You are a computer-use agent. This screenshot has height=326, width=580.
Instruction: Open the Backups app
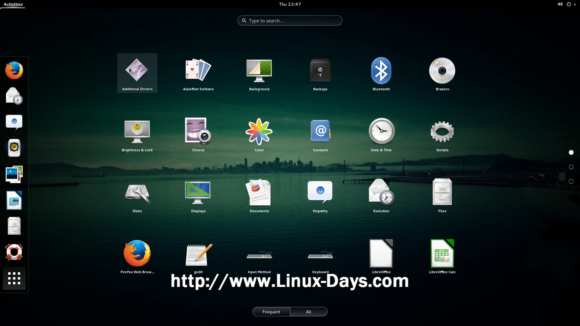click(320, 73)
